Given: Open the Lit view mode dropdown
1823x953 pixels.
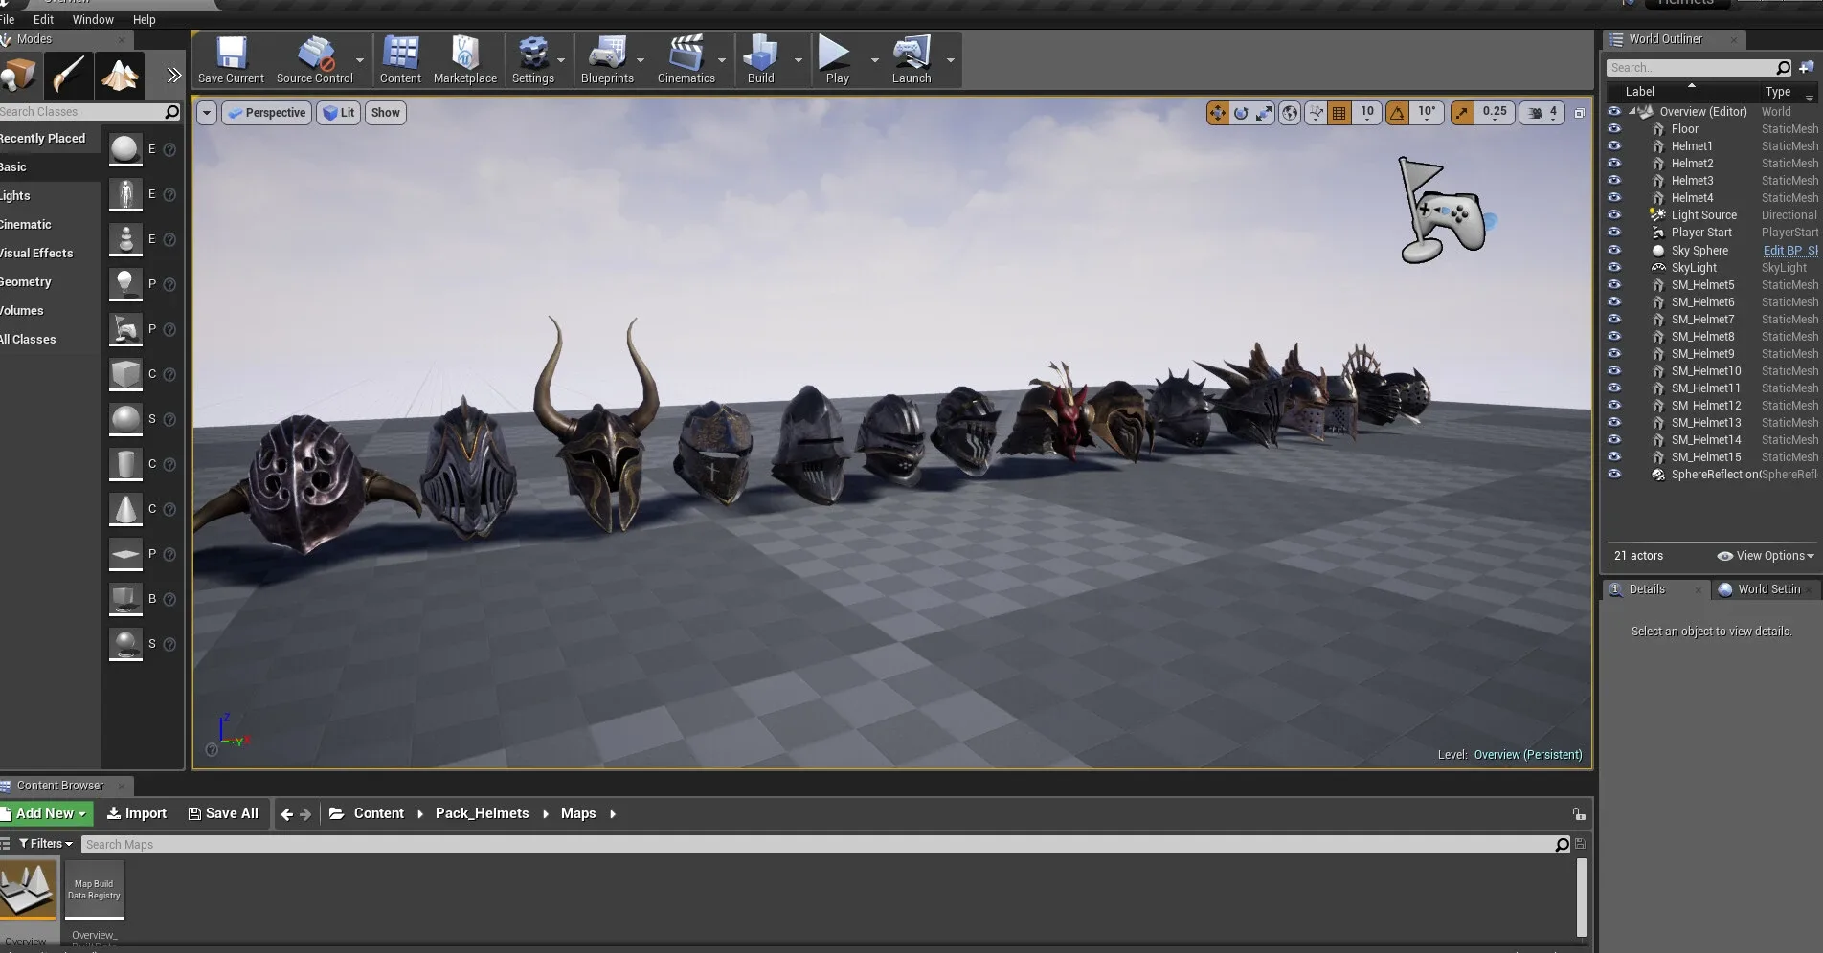Looking at the screenshot, I should [338, 113].
